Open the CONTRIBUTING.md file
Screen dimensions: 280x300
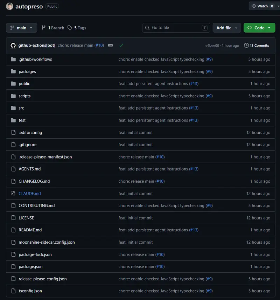point(36,205)
